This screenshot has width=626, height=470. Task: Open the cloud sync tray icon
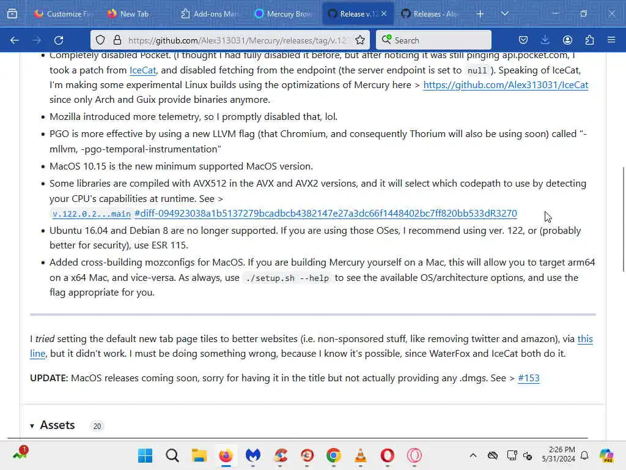pyautogui.click(x=493, y=455)
